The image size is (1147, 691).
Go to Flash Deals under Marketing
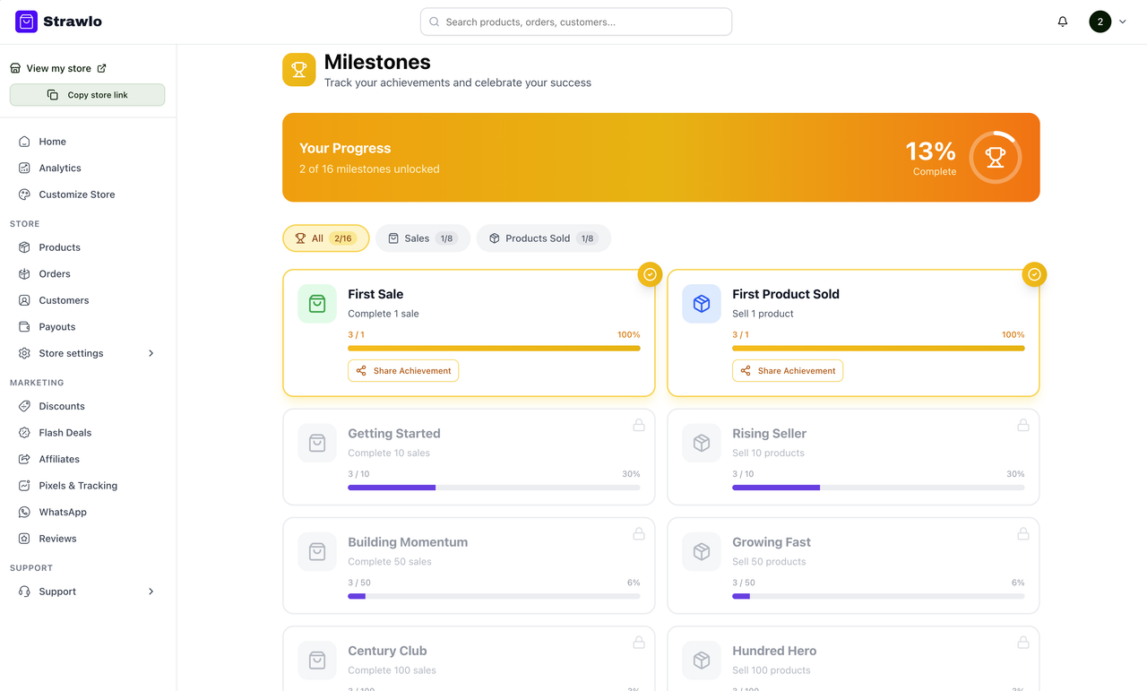[65, 432]
